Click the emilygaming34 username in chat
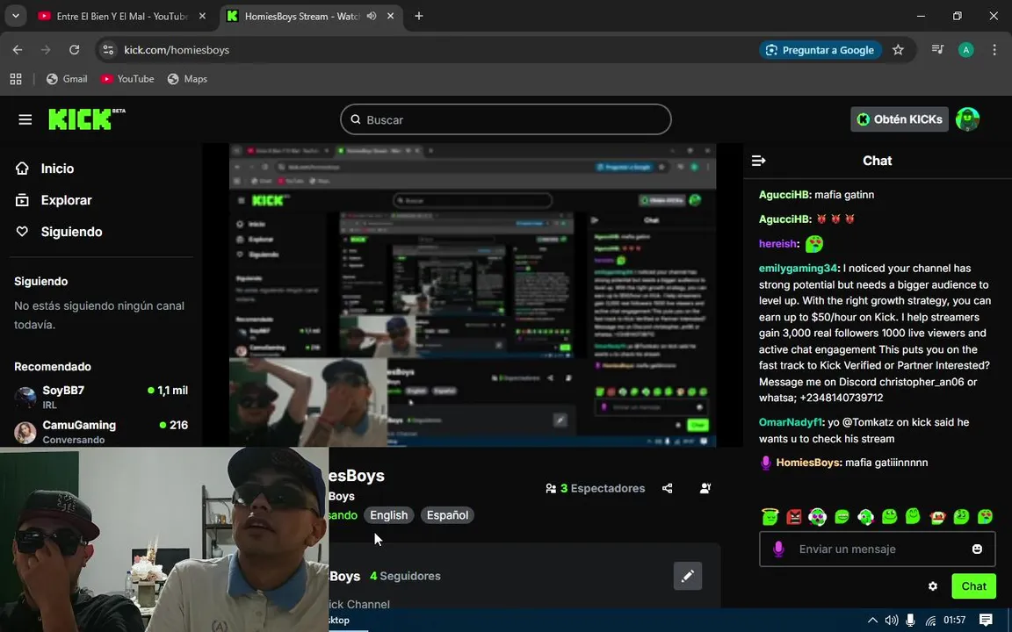 (798, 269)
